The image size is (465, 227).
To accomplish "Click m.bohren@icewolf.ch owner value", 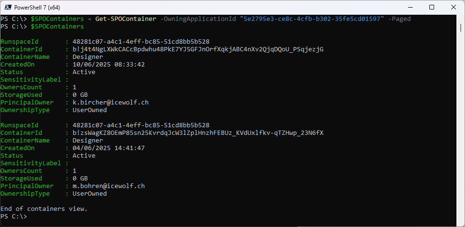I will [109, 186].
